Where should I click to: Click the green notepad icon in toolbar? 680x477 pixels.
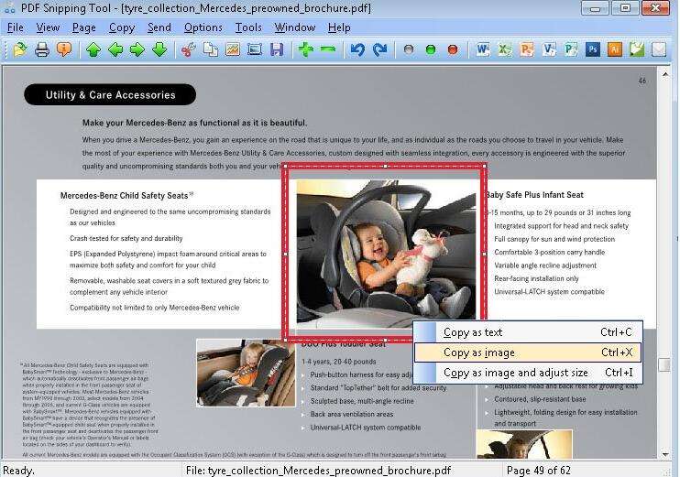click(637, 49)
